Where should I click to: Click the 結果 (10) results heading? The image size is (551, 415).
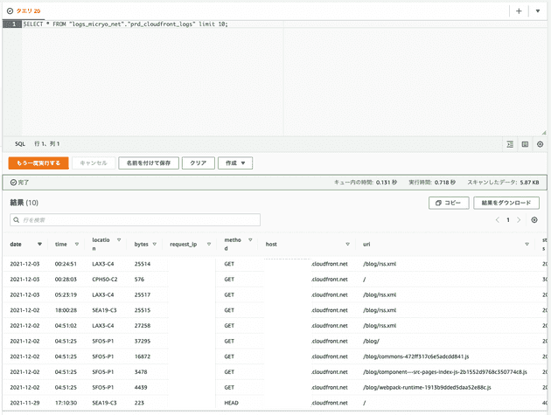coord(24,203)
